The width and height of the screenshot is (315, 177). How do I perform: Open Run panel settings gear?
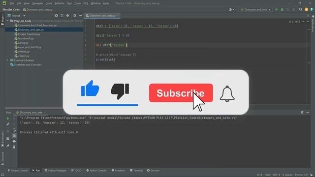[x=302, y=113]
